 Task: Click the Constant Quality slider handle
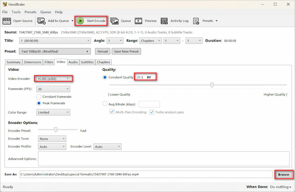click(212, 85)
